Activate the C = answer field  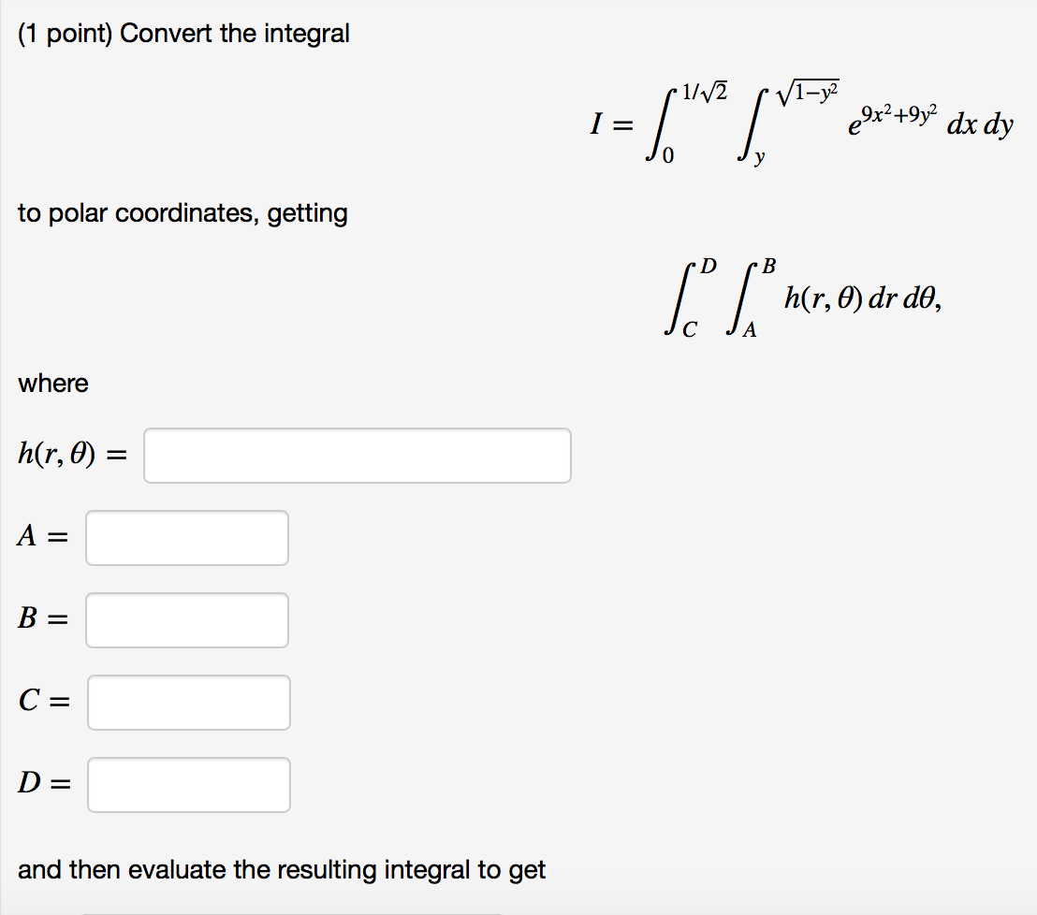click(188, 702)
